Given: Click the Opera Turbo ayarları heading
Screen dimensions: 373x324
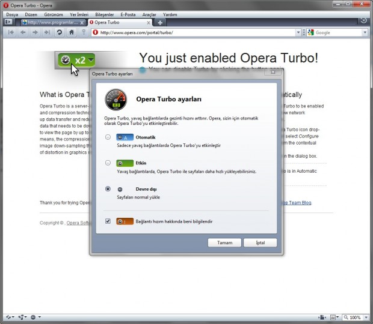Looking at the screenshot, I should pos(168,99).
